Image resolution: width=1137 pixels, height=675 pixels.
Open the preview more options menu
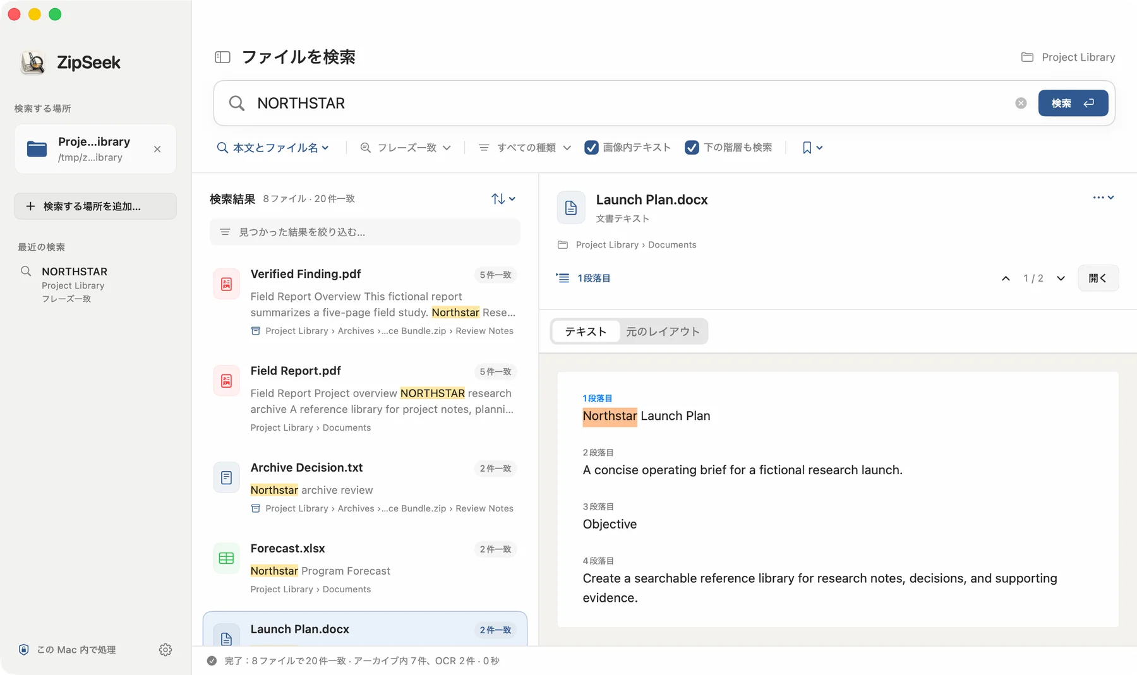(1104, 198)
